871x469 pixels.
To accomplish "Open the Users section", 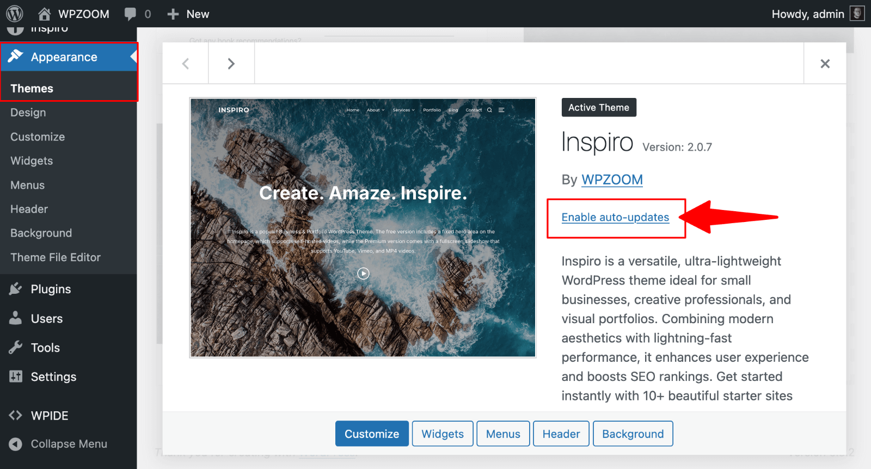I will pos(46,318).
